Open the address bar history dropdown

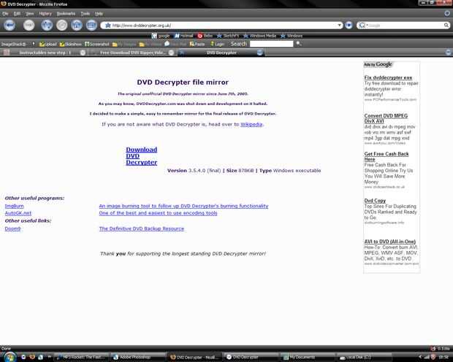(339, 26)
